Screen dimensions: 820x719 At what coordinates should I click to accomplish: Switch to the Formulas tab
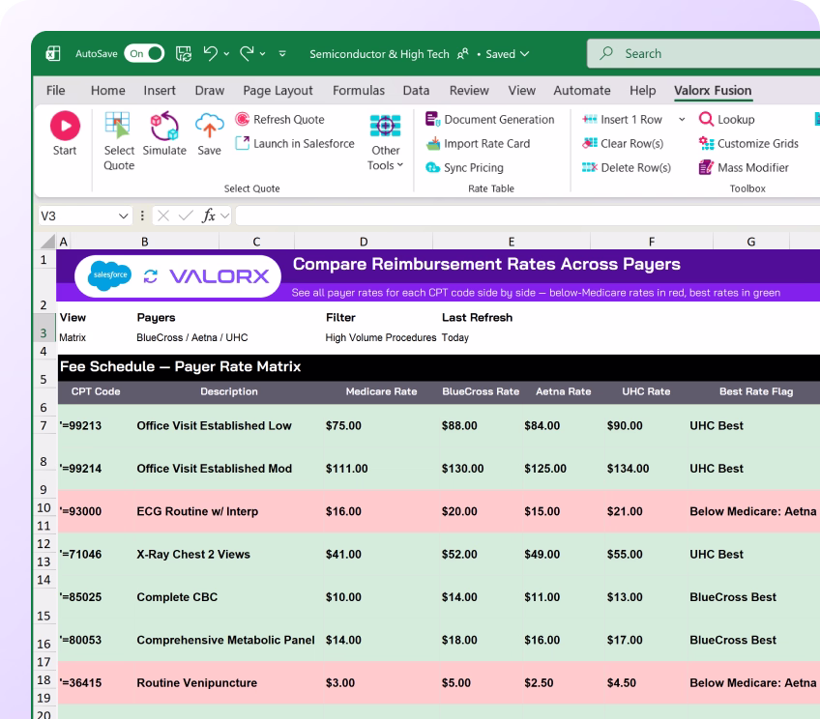[x=358, y=91]
